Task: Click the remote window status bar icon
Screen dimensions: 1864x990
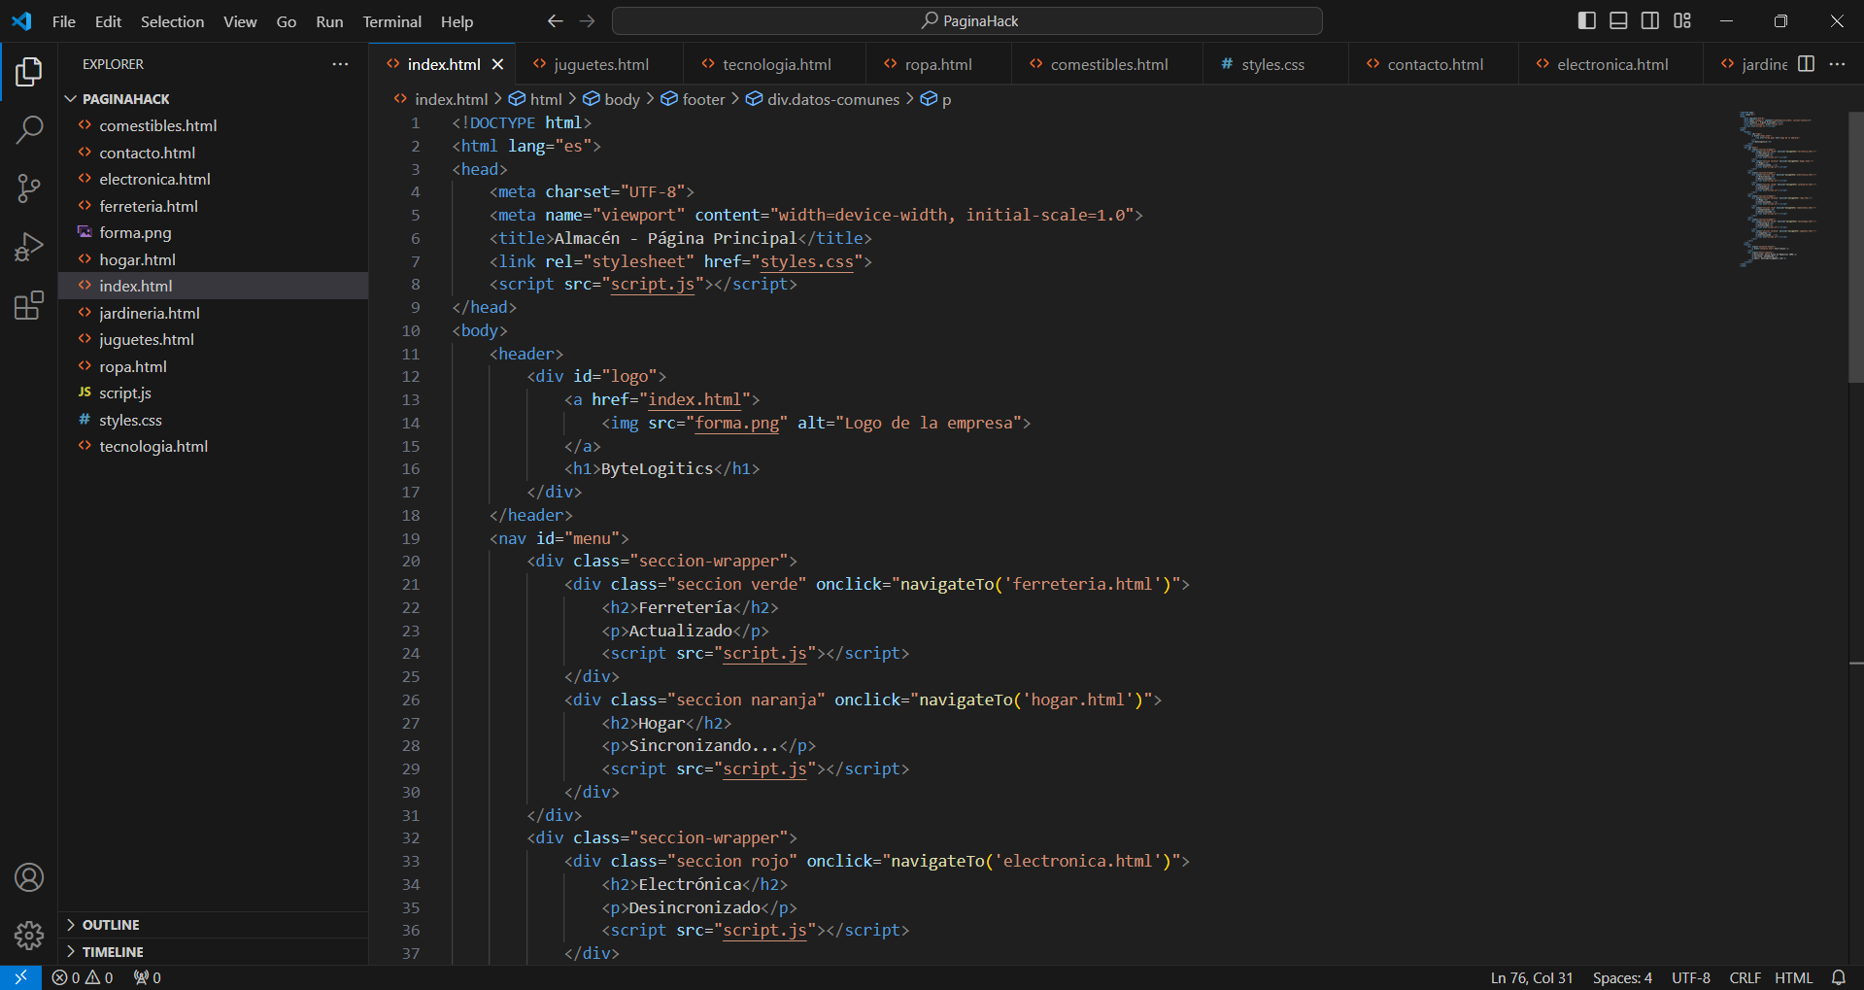Action: (x=20, y=977)
